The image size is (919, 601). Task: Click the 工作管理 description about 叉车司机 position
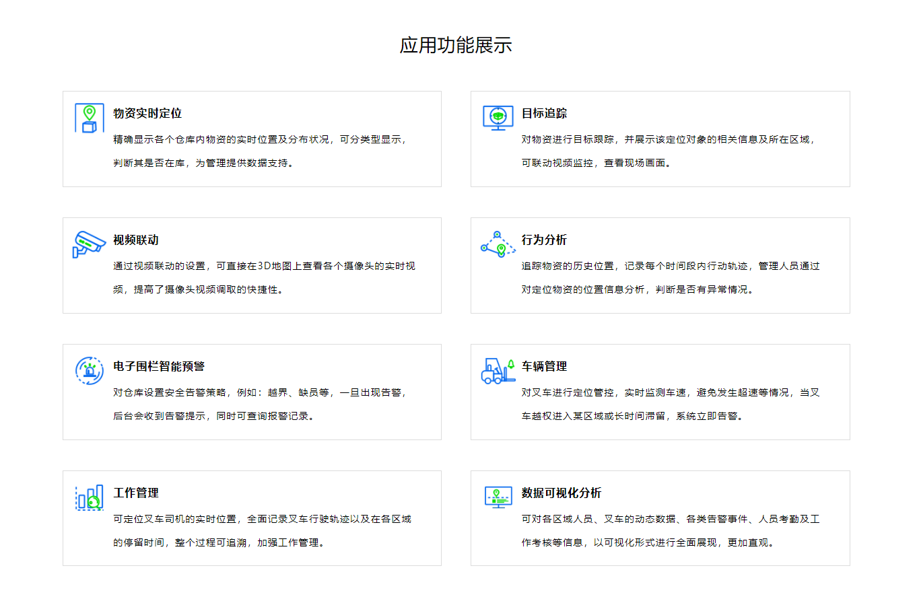[262, 530]
